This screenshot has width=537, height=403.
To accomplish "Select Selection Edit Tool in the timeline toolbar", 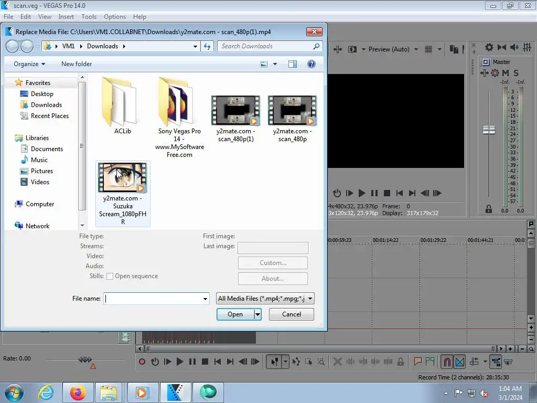I will click(308, 362).
